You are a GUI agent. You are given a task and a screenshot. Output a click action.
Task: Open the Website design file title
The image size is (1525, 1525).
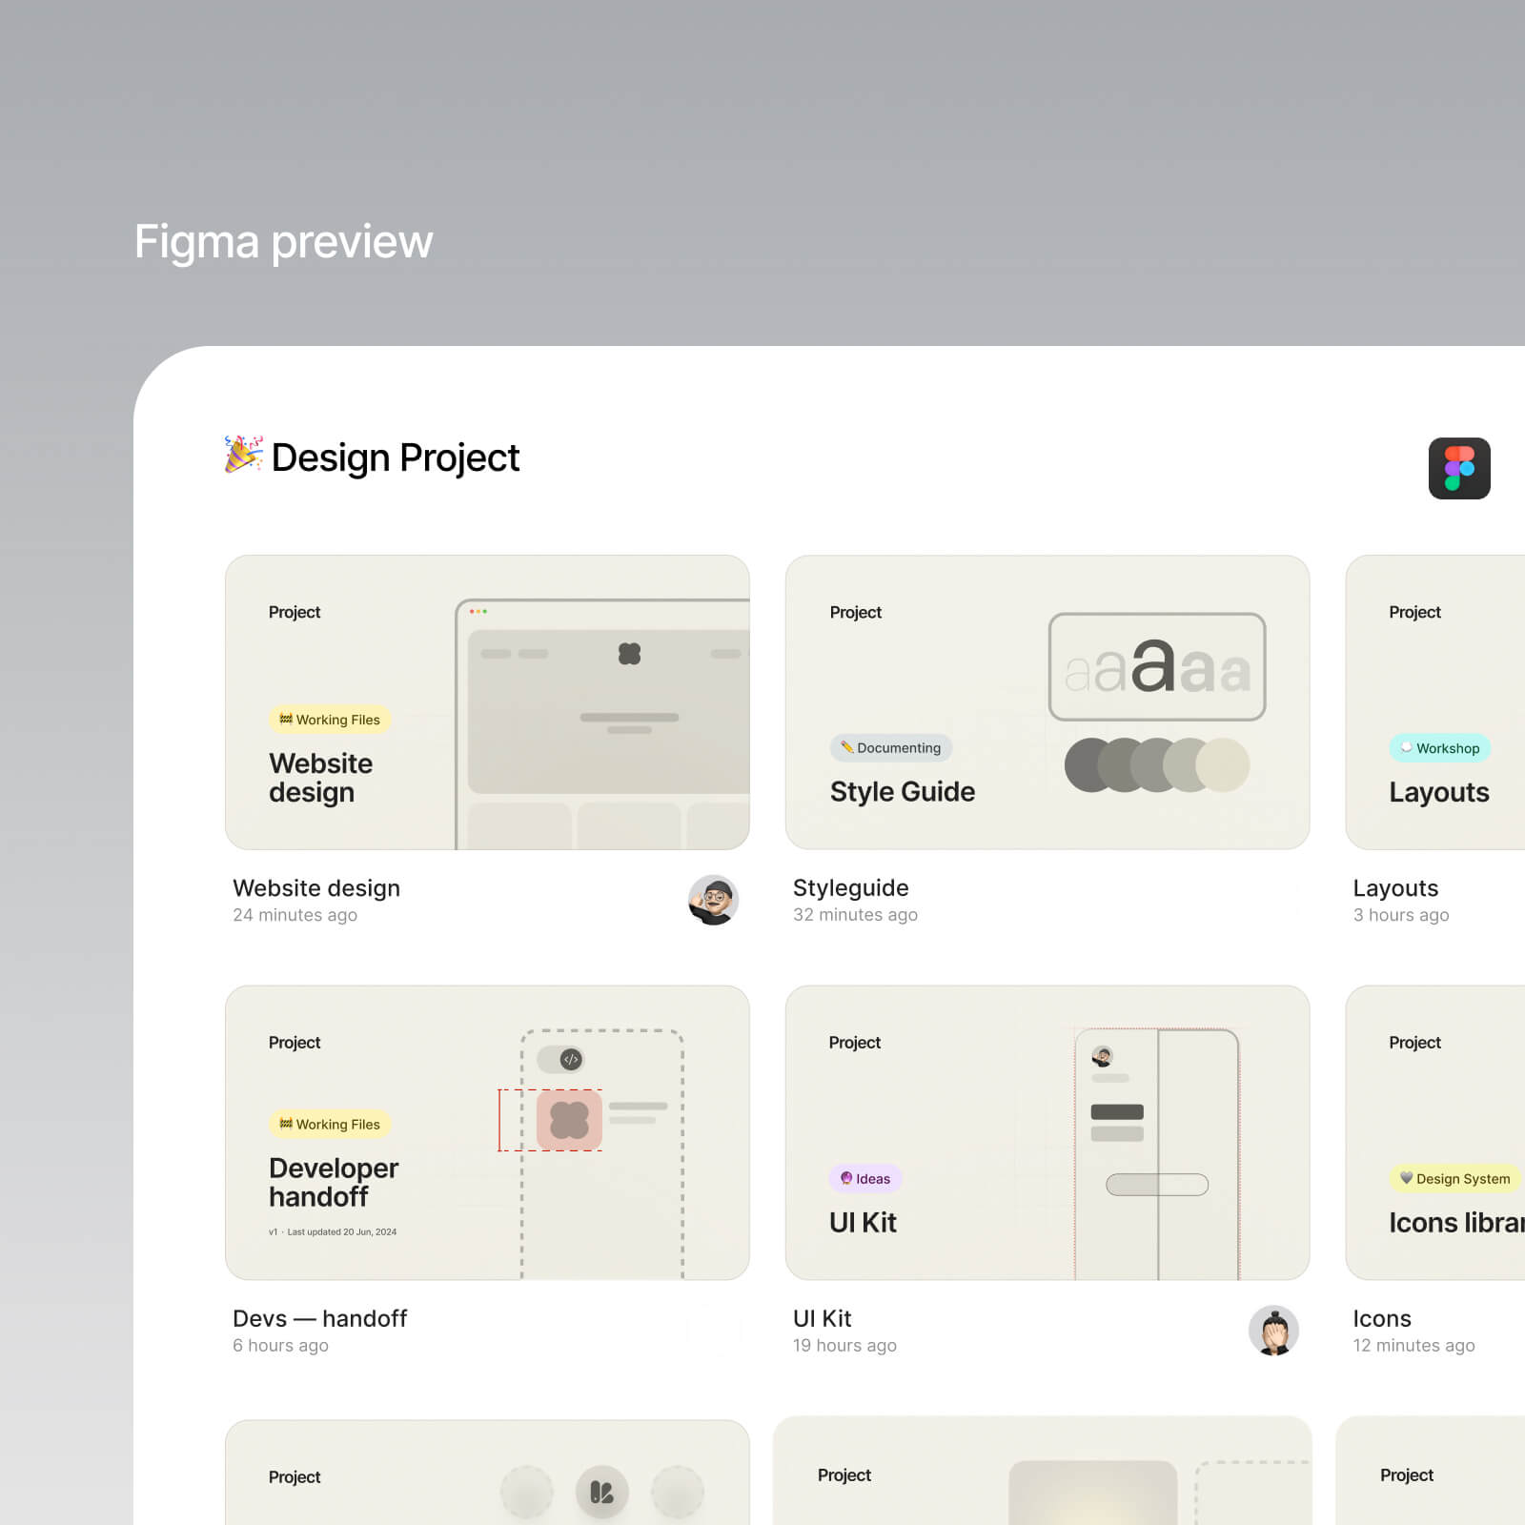(x=315, y=888)
